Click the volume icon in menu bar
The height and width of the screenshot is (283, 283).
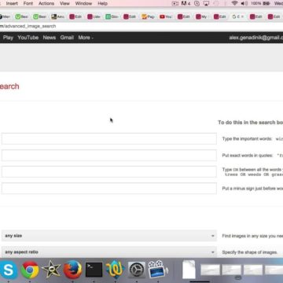coord(244,3)
